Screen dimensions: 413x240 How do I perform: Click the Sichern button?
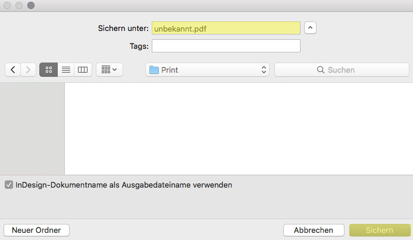pos(380,230)
